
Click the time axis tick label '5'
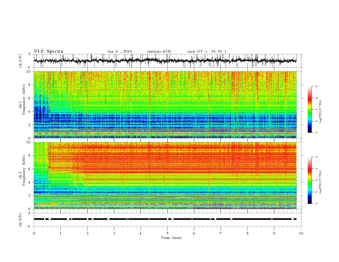pyautogui.click(x=167, y=233)
